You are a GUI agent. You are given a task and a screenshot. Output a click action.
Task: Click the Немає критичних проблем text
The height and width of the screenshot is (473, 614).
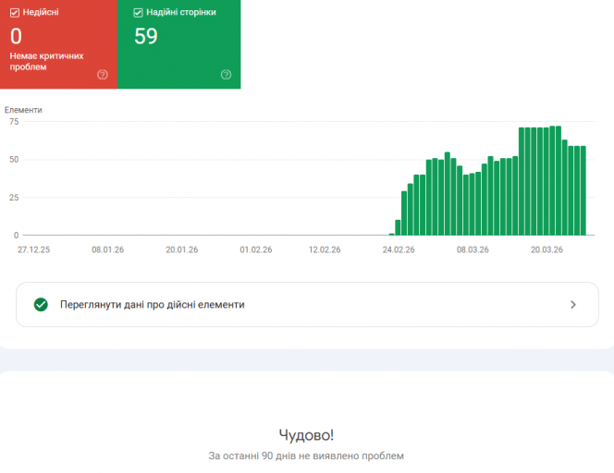(x=46, y=61)
